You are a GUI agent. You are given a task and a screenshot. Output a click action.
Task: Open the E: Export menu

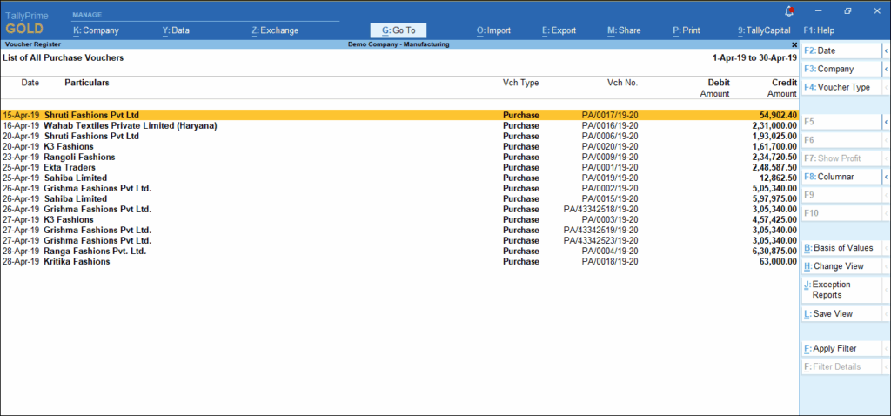point(559,30)
